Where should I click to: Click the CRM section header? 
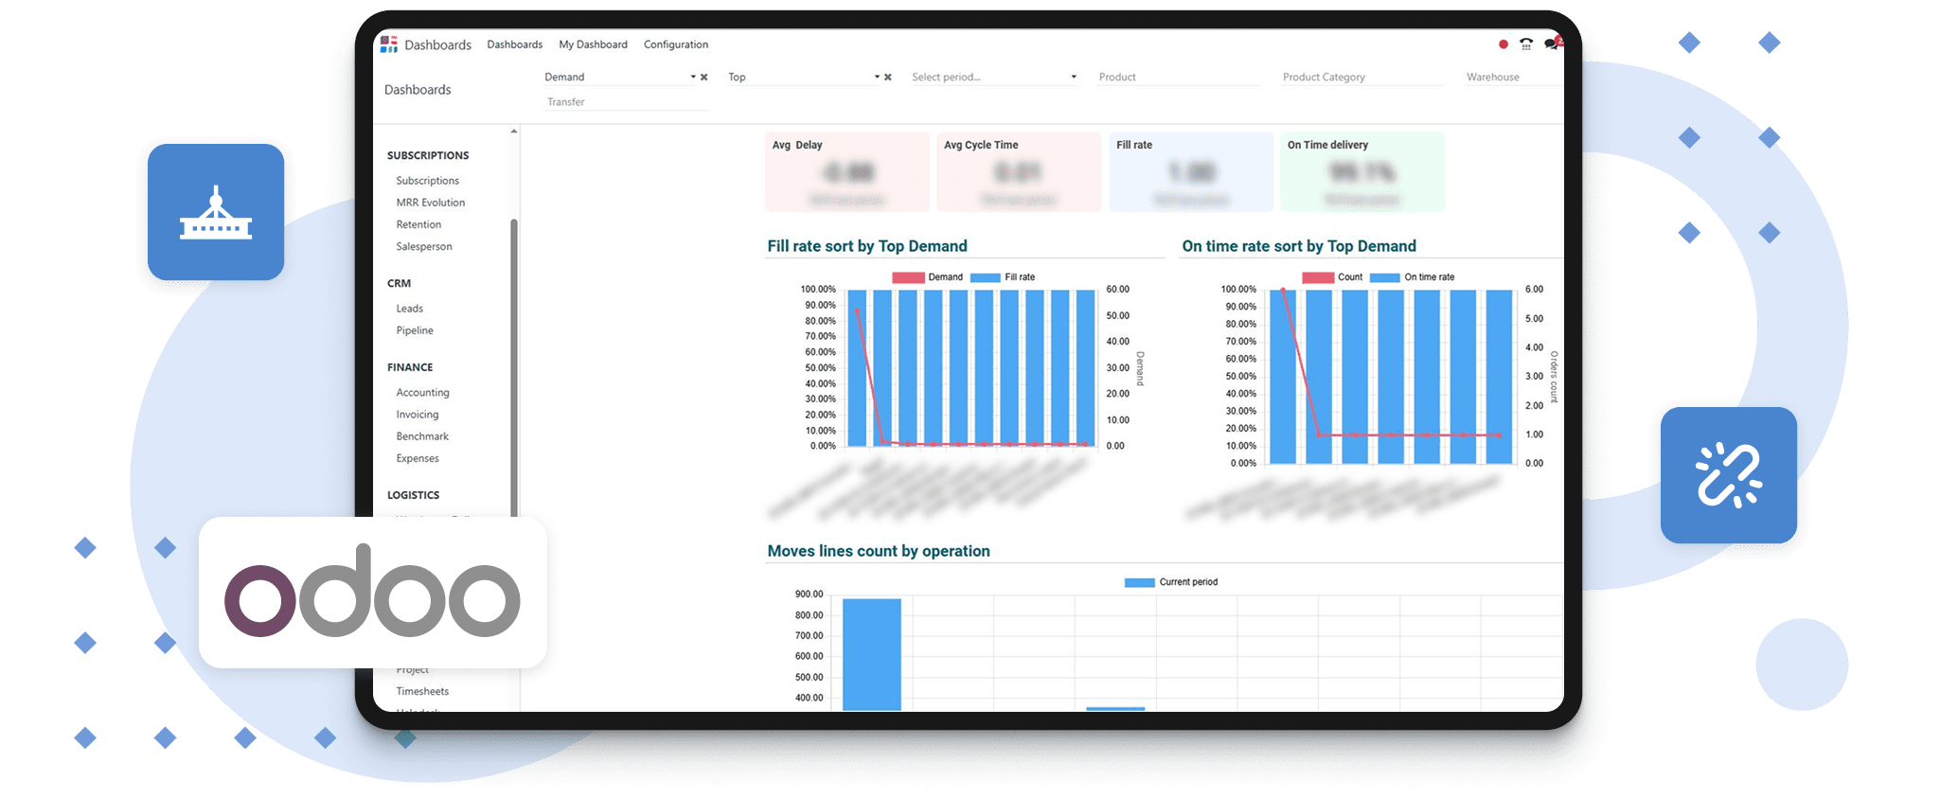pos(399,283)
